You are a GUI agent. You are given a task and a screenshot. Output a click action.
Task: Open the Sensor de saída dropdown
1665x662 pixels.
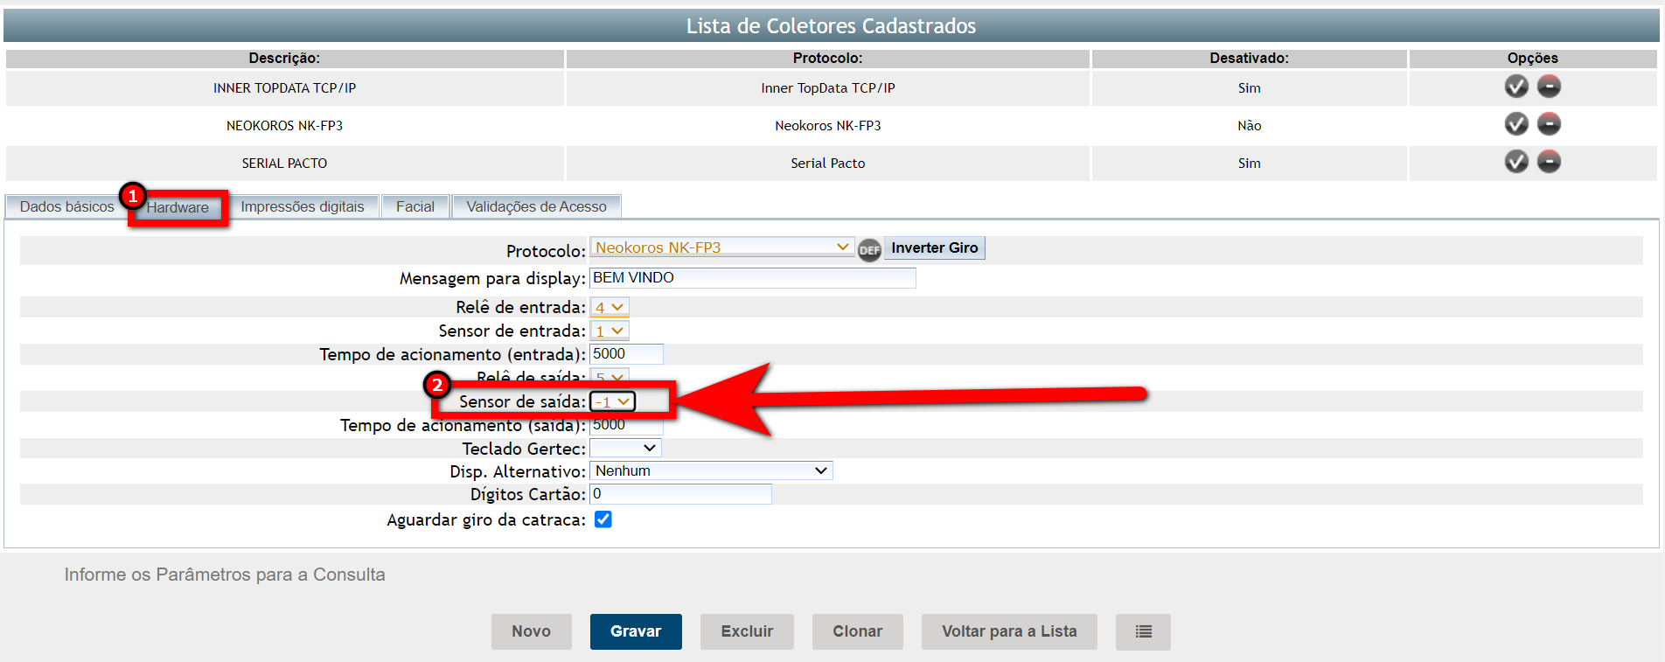(x=612, y=401)
